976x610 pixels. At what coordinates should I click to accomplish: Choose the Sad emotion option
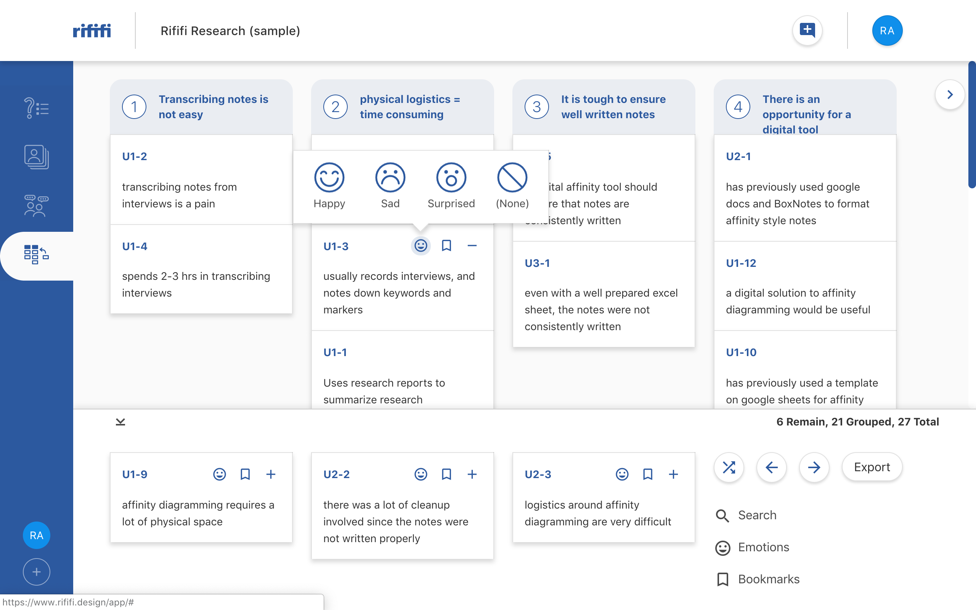pyautogui.click(x=390, y=178)
